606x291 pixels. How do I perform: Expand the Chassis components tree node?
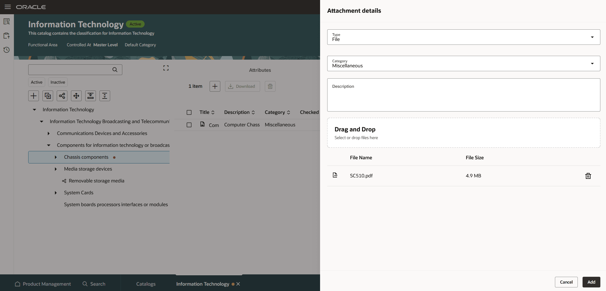pyautogui.click(x=55, y=157)
